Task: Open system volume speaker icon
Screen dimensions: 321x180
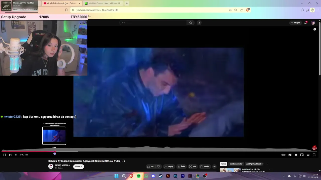Action: [304, 176]
